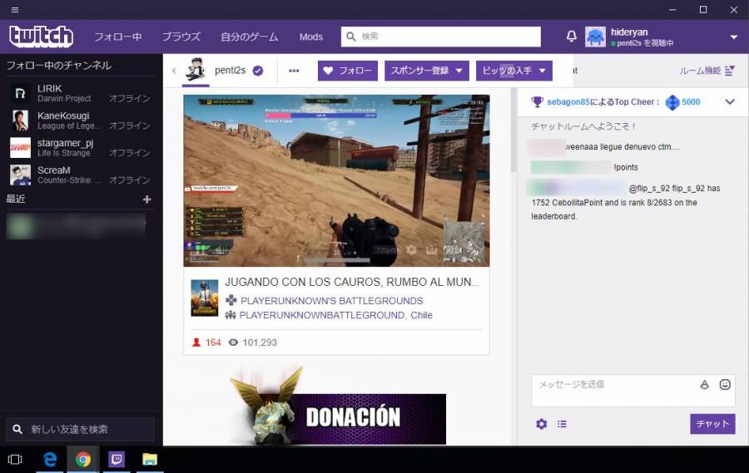
Task: Select stargamer_pj channel in sidebar
Action: pos(80,147)
